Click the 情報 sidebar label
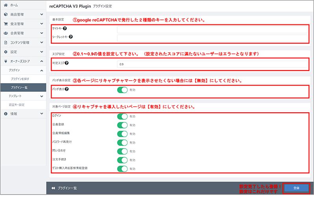This screenshot has width=314, height=197. (x=14, y=114)
